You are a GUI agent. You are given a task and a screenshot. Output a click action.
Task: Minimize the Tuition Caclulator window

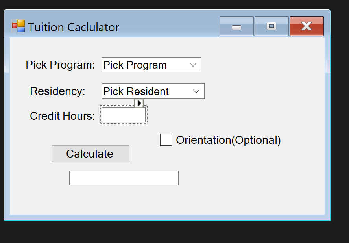(236, 26)
